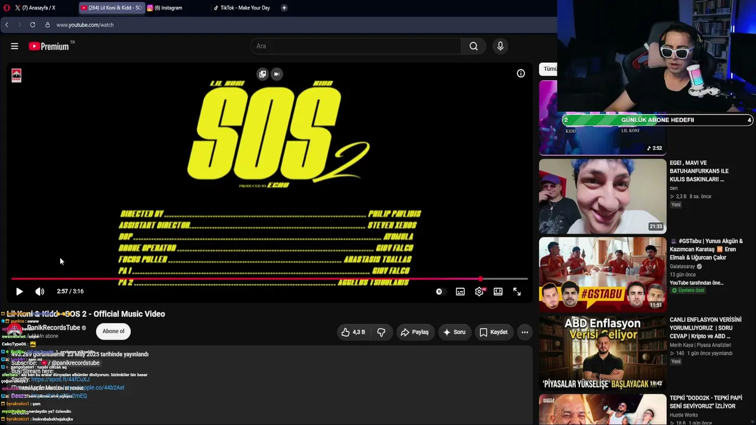Switch to theater mode view
Image resolution: width=756 pixels, height=425 pixels.
pos(498,292)
